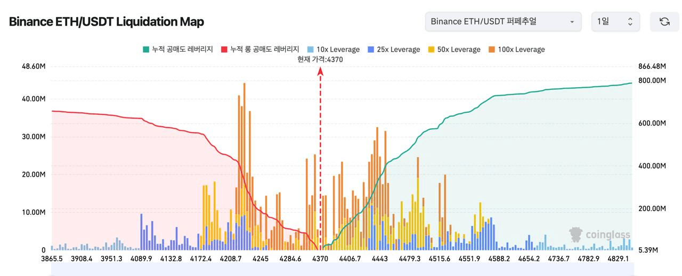Click the 20.00M left axis label
The height and width of the screenshot is (276, 682).
coord(33,174)
